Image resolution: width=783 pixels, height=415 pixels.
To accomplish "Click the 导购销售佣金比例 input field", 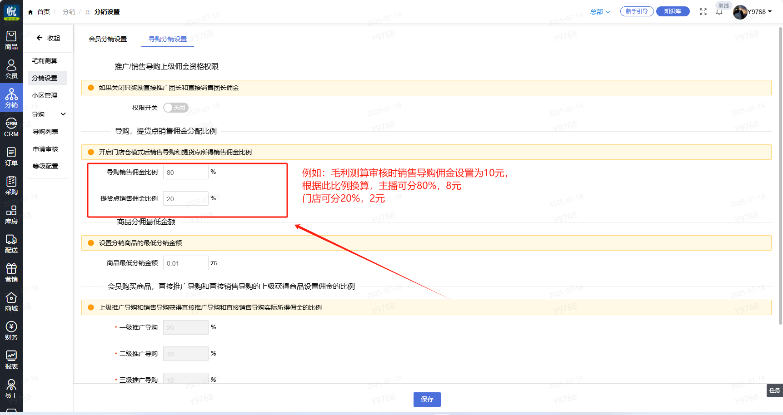I will pyautogui.click(x=185, y=173).
